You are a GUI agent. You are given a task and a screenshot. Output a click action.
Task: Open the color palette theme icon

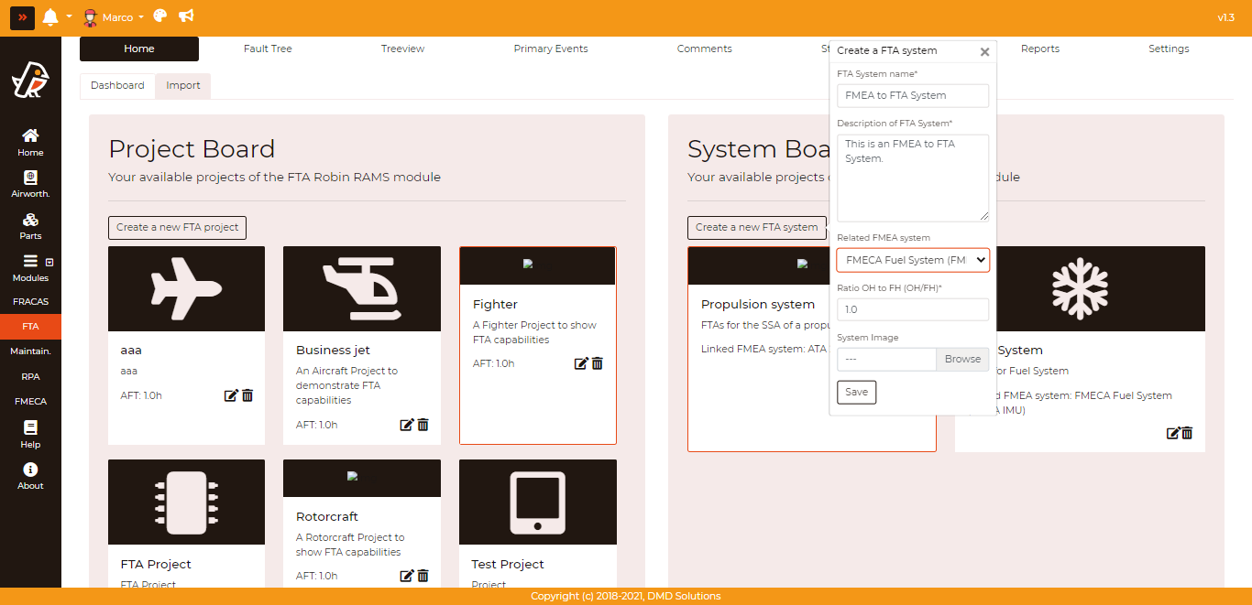[160, 17]
